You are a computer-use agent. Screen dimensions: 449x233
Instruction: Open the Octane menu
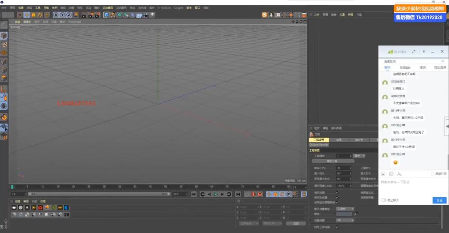[179, 8]
